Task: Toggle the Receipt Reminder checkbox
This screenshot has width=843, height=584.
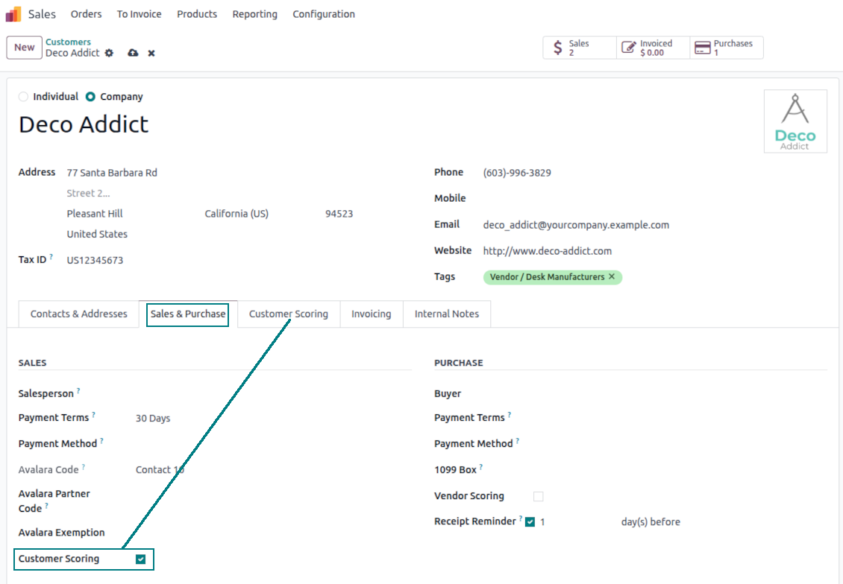Action: pos(530,521)
